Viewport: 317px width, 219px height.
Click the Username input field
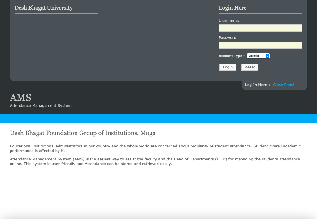[x=260, y=28]
